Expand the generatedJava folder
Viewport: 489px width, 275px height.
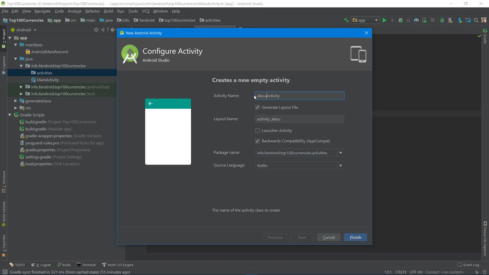16,101
